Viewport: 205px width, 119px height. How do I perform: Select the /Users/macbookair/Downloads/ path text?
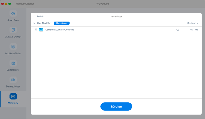click(x=60, y=30)
